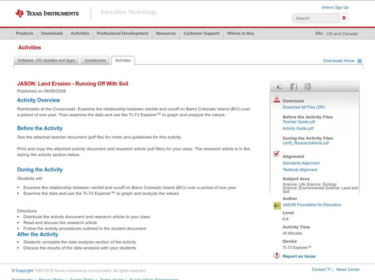Open JASON Foundation for Education author link
Image resolution: width=375 pixels, height=280 pixels.
312,205
